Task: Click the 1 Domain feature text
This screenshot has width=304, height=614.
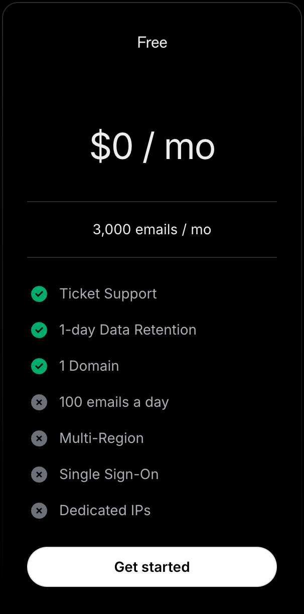Action: (89, 366)
